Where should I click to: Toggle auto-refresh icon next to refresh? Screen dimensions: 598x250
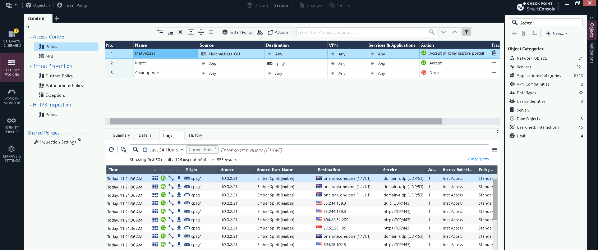pyautogui.click(x=123, y=150)
